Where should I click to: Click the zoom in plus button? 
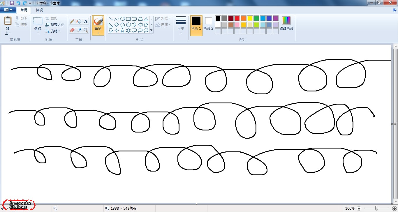click(394, 208)
